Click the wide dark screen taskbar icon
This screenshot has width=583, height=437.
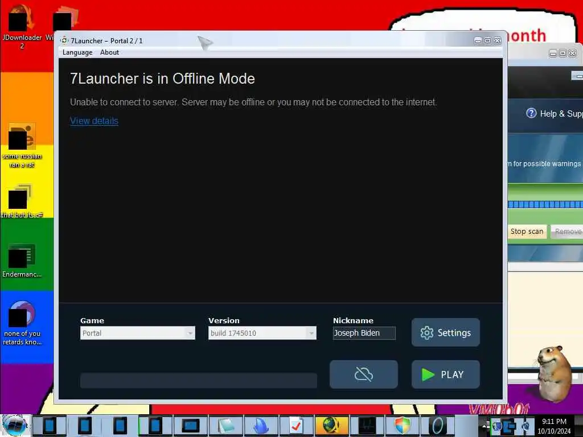pyautogui.click(x=191, y=426)
